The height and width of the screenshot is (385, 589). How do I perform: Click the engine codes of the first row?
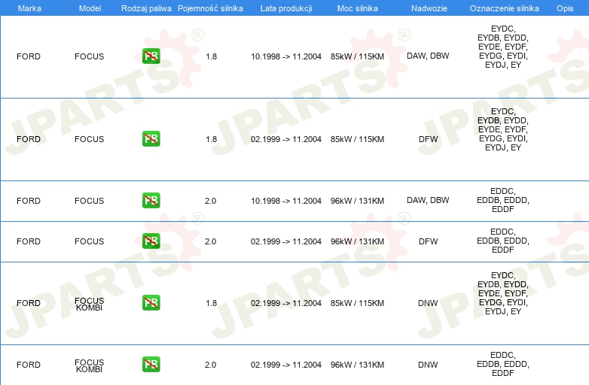coord(503,47)
